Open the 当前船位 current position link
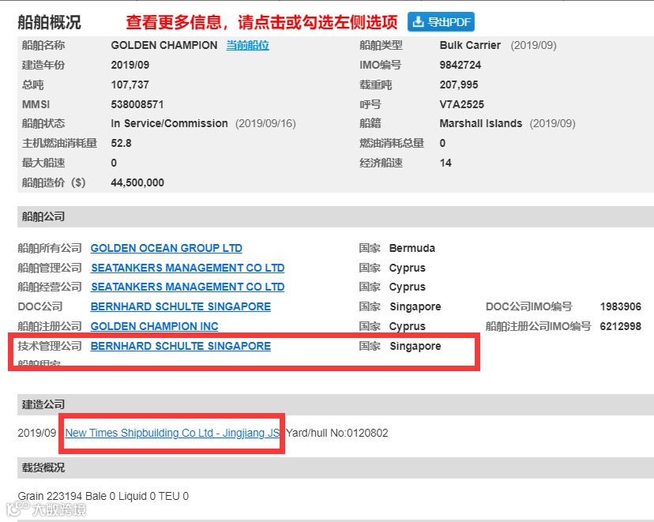The width and height of the screenshot is (654, 522). click(248, 46)
